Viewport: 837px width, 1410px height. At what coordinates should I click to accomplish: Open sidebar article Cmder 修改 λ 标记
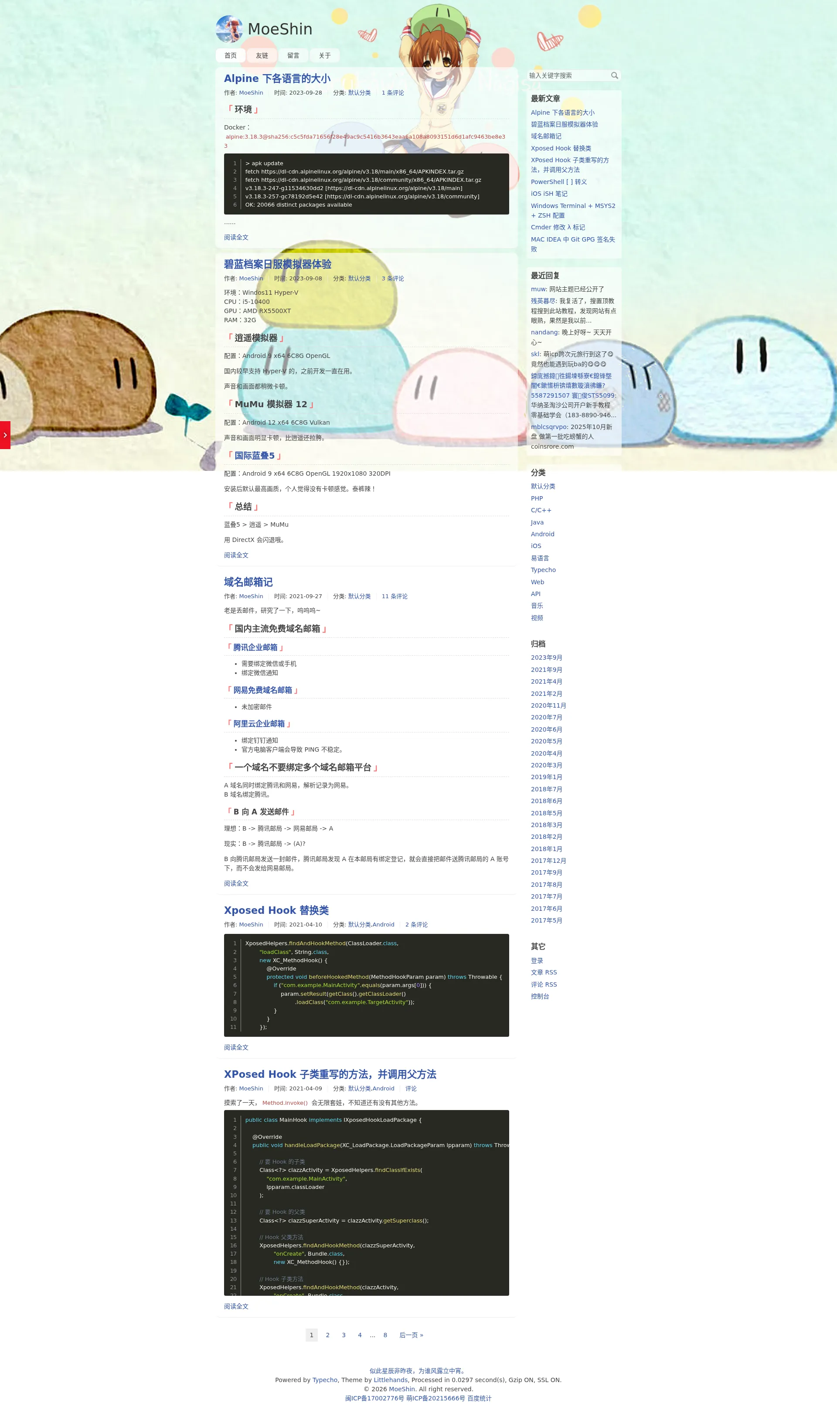(558, 227)
